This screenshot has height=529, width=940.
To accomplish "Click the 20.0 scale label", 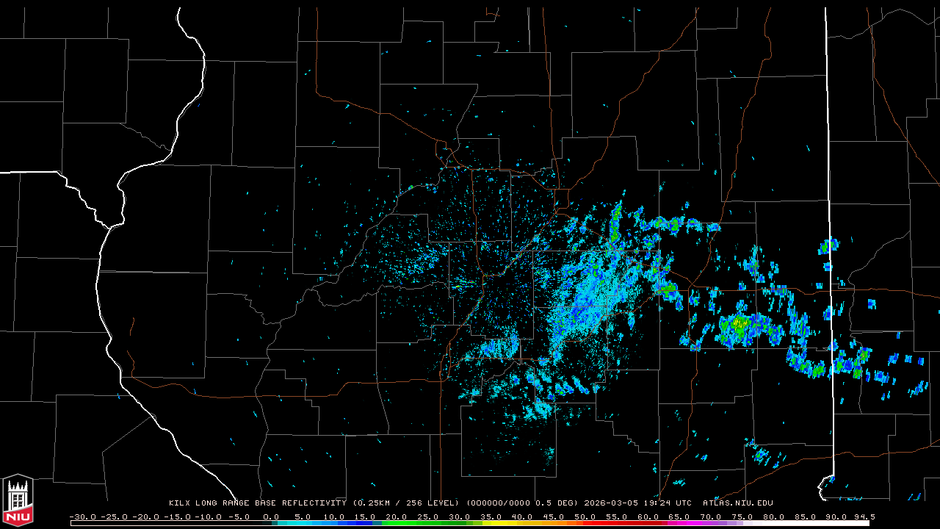I will [397, 517].
